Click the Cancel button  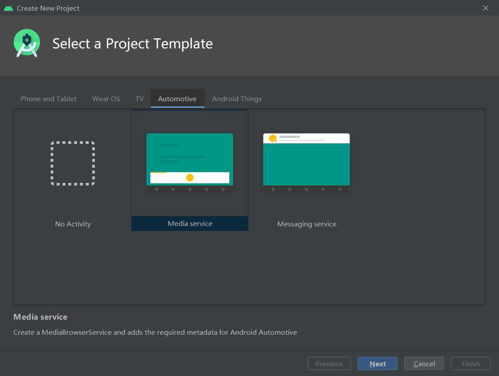click(x=424, y=364)
